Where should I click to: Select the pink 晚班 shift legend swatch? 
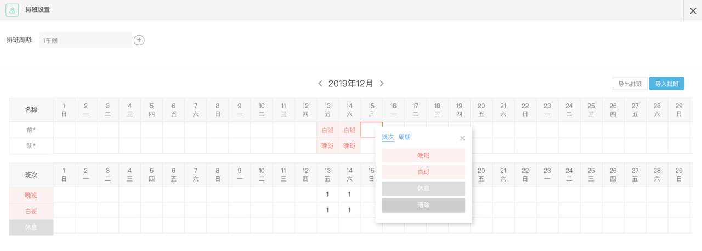point(31,195)
